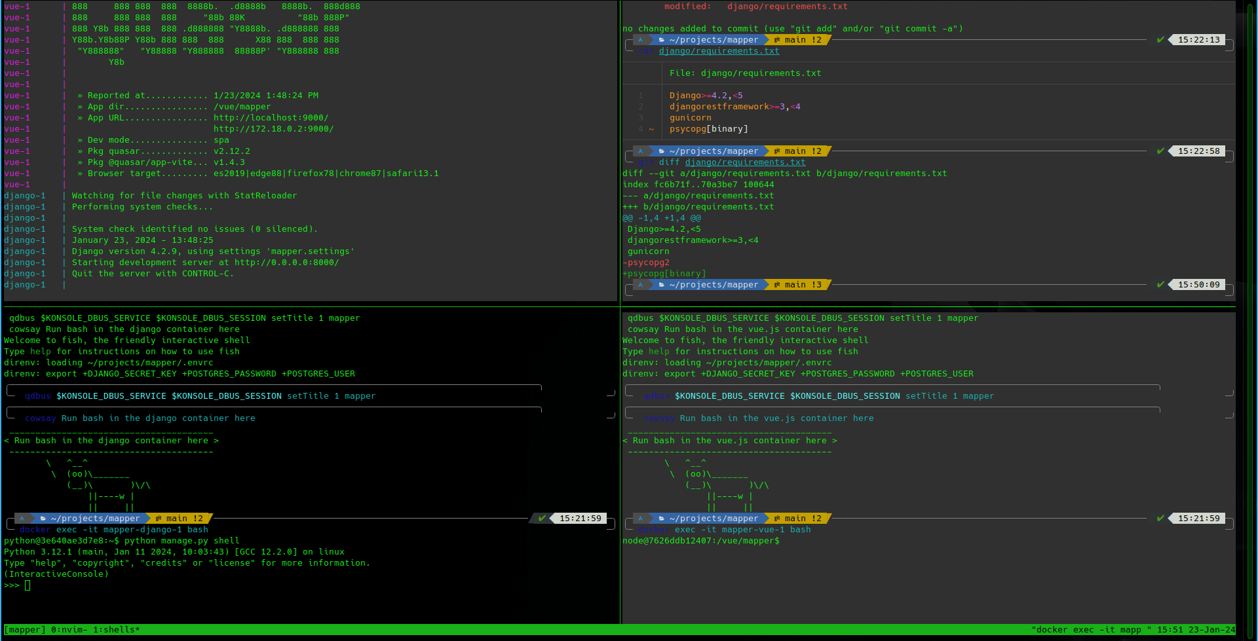
Task: Click the 15:51 clock in tmux status bar
Action: tap(1170, 630)
